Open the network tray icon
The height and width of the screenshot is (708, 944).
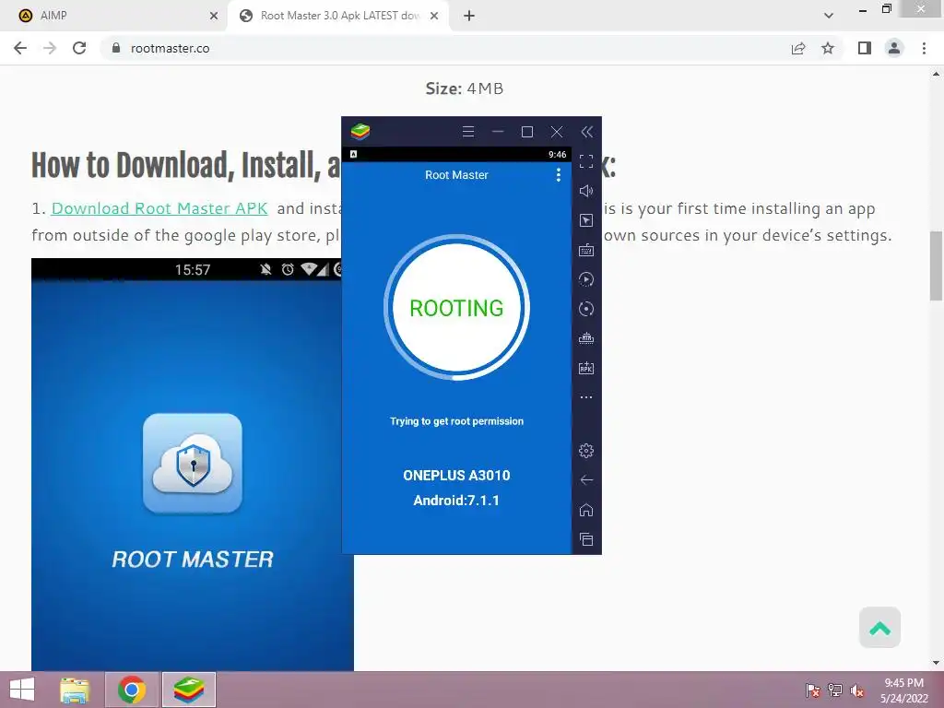click(x=835, y=690)
